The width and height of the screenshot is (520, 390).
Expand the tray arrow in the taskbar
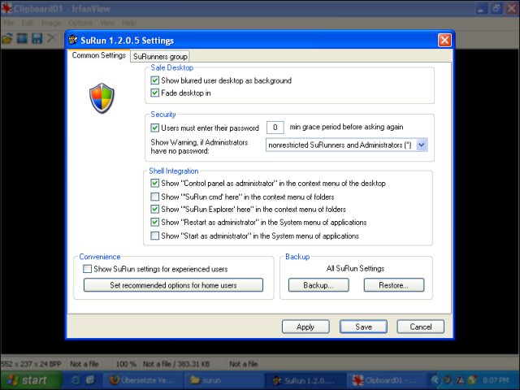(435, 380)
